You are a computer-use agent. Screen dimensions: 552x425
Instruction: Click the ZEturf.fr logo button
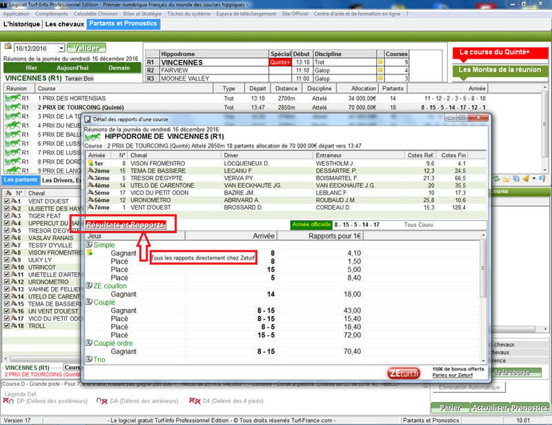pos(404,373)
